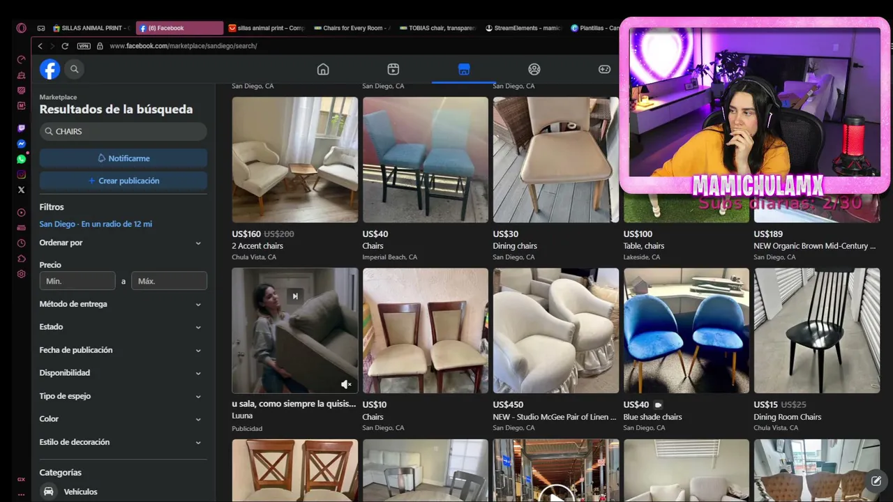The image size is (893, 502).
Task: Click the NEW Organic Brown Mid-Century title
Action: [x=814, y=245]
